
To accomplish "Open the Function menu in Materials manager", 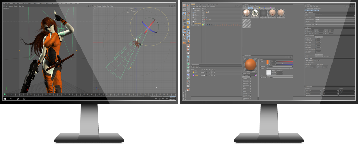I will coord(252,6).
